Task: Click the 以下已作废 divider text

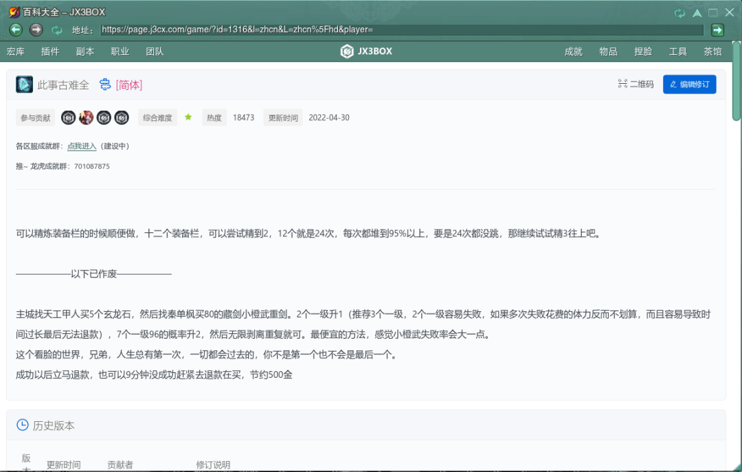Action: click(x=93, y=273)
